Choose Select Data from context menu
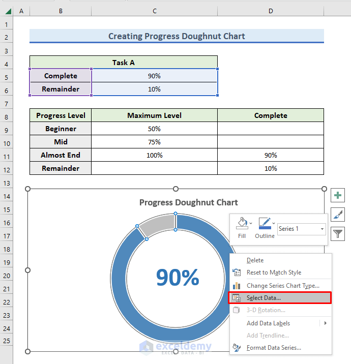This screenshot has width=351, height=364. pyautogui.click(x=280, y=298)
